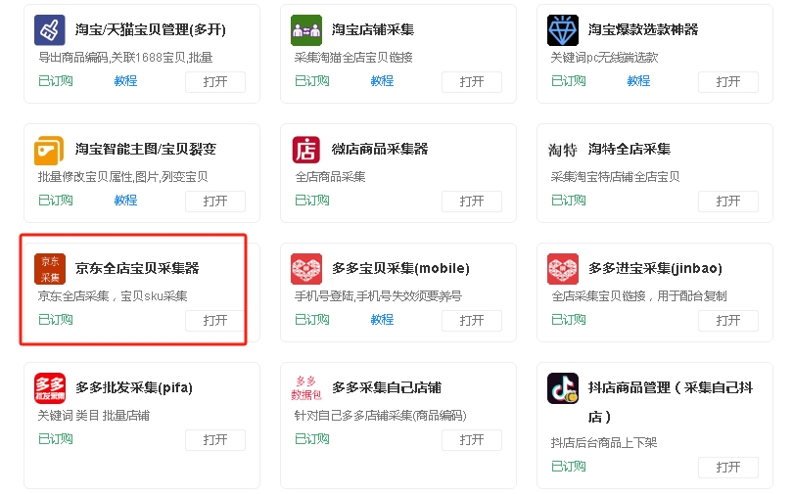Click the 多多数据包 icon
The width and height of the screenshot is (793, 494).
click(306, 388)
